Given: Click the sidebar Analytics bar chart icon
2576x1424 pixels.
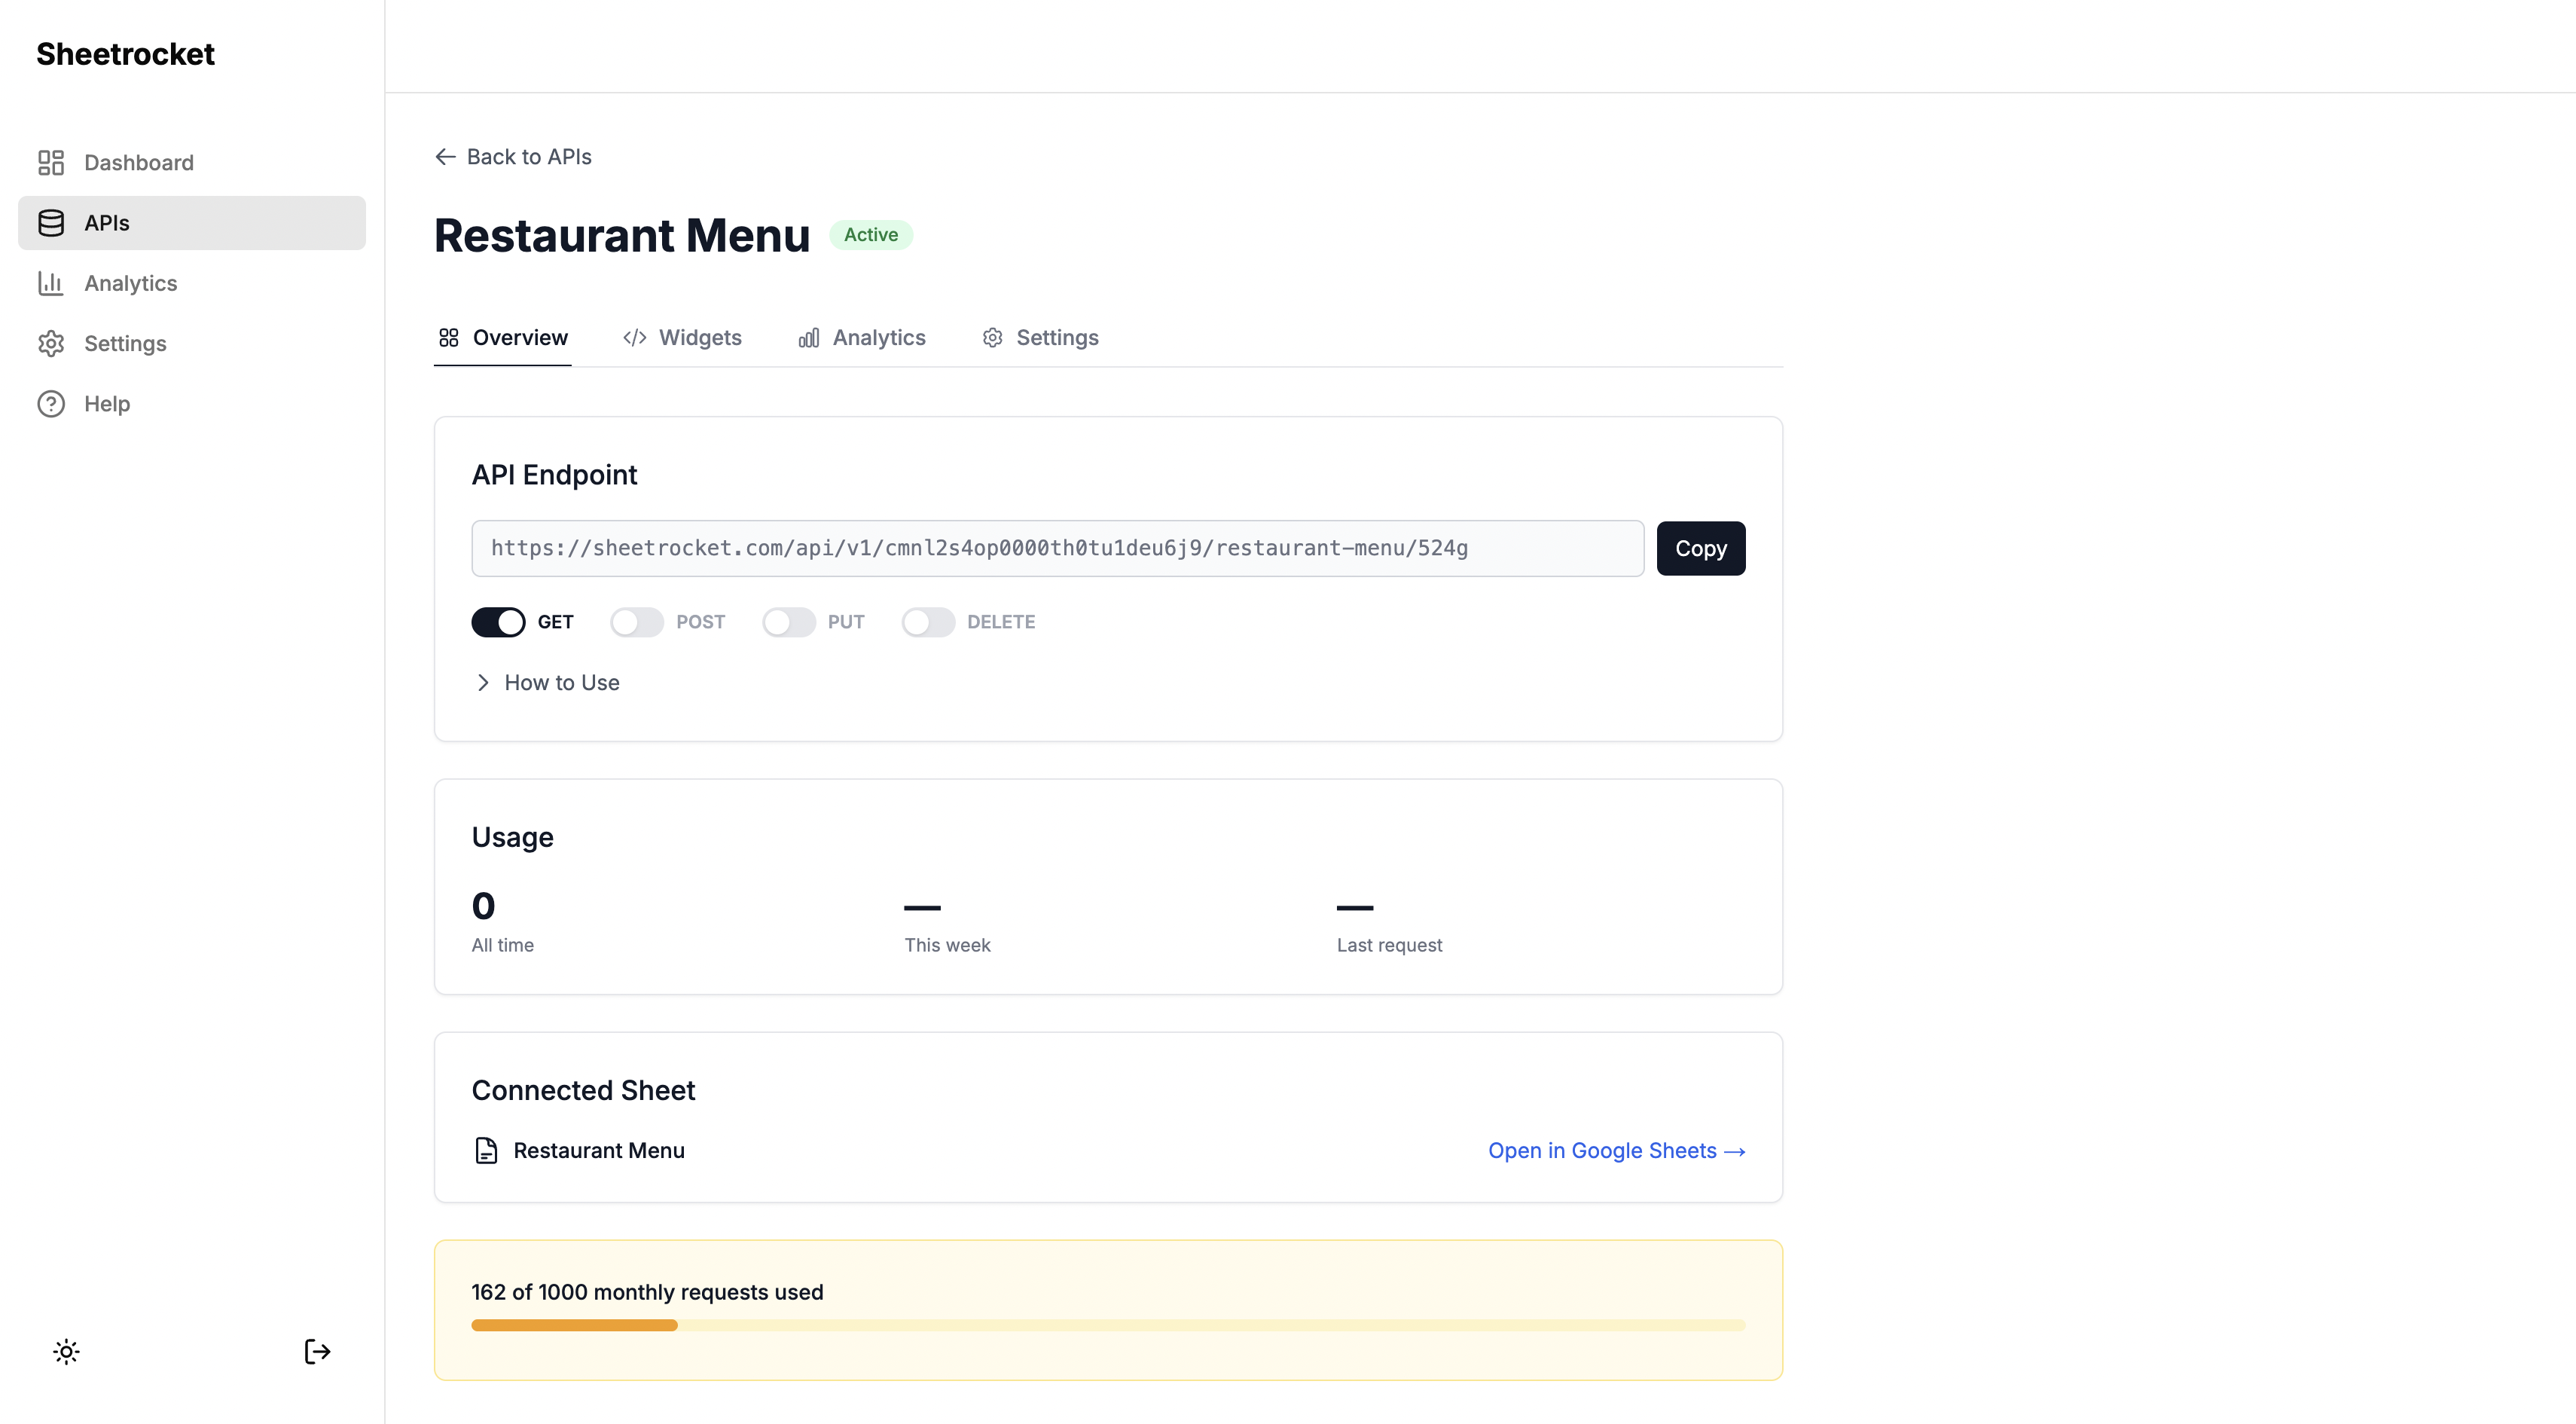Looking at the screenshot, I should [x=51, y=283].
